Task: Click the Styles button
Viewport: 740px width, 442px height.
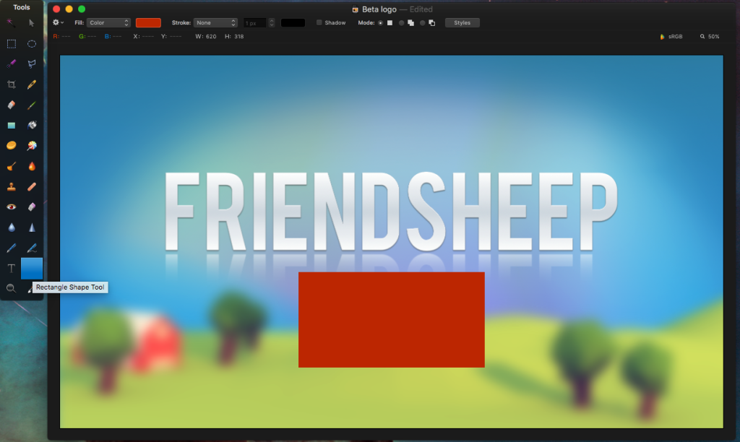Action: point(462,22)
